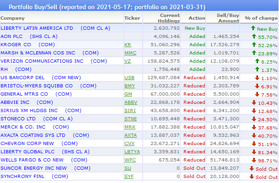Click red arrow beside Chevron 51.19%
Viewport: 279px width, 183px height.
click(254, 144)
